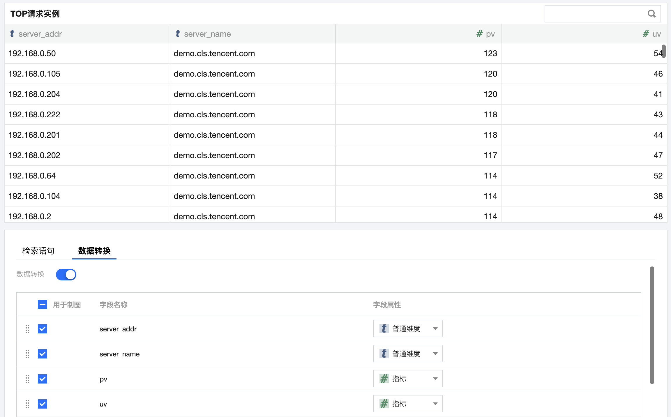The width and height of the screenshot is (671, 417).
Task: Click the server_name column header
Action: (x=207, y=34)
